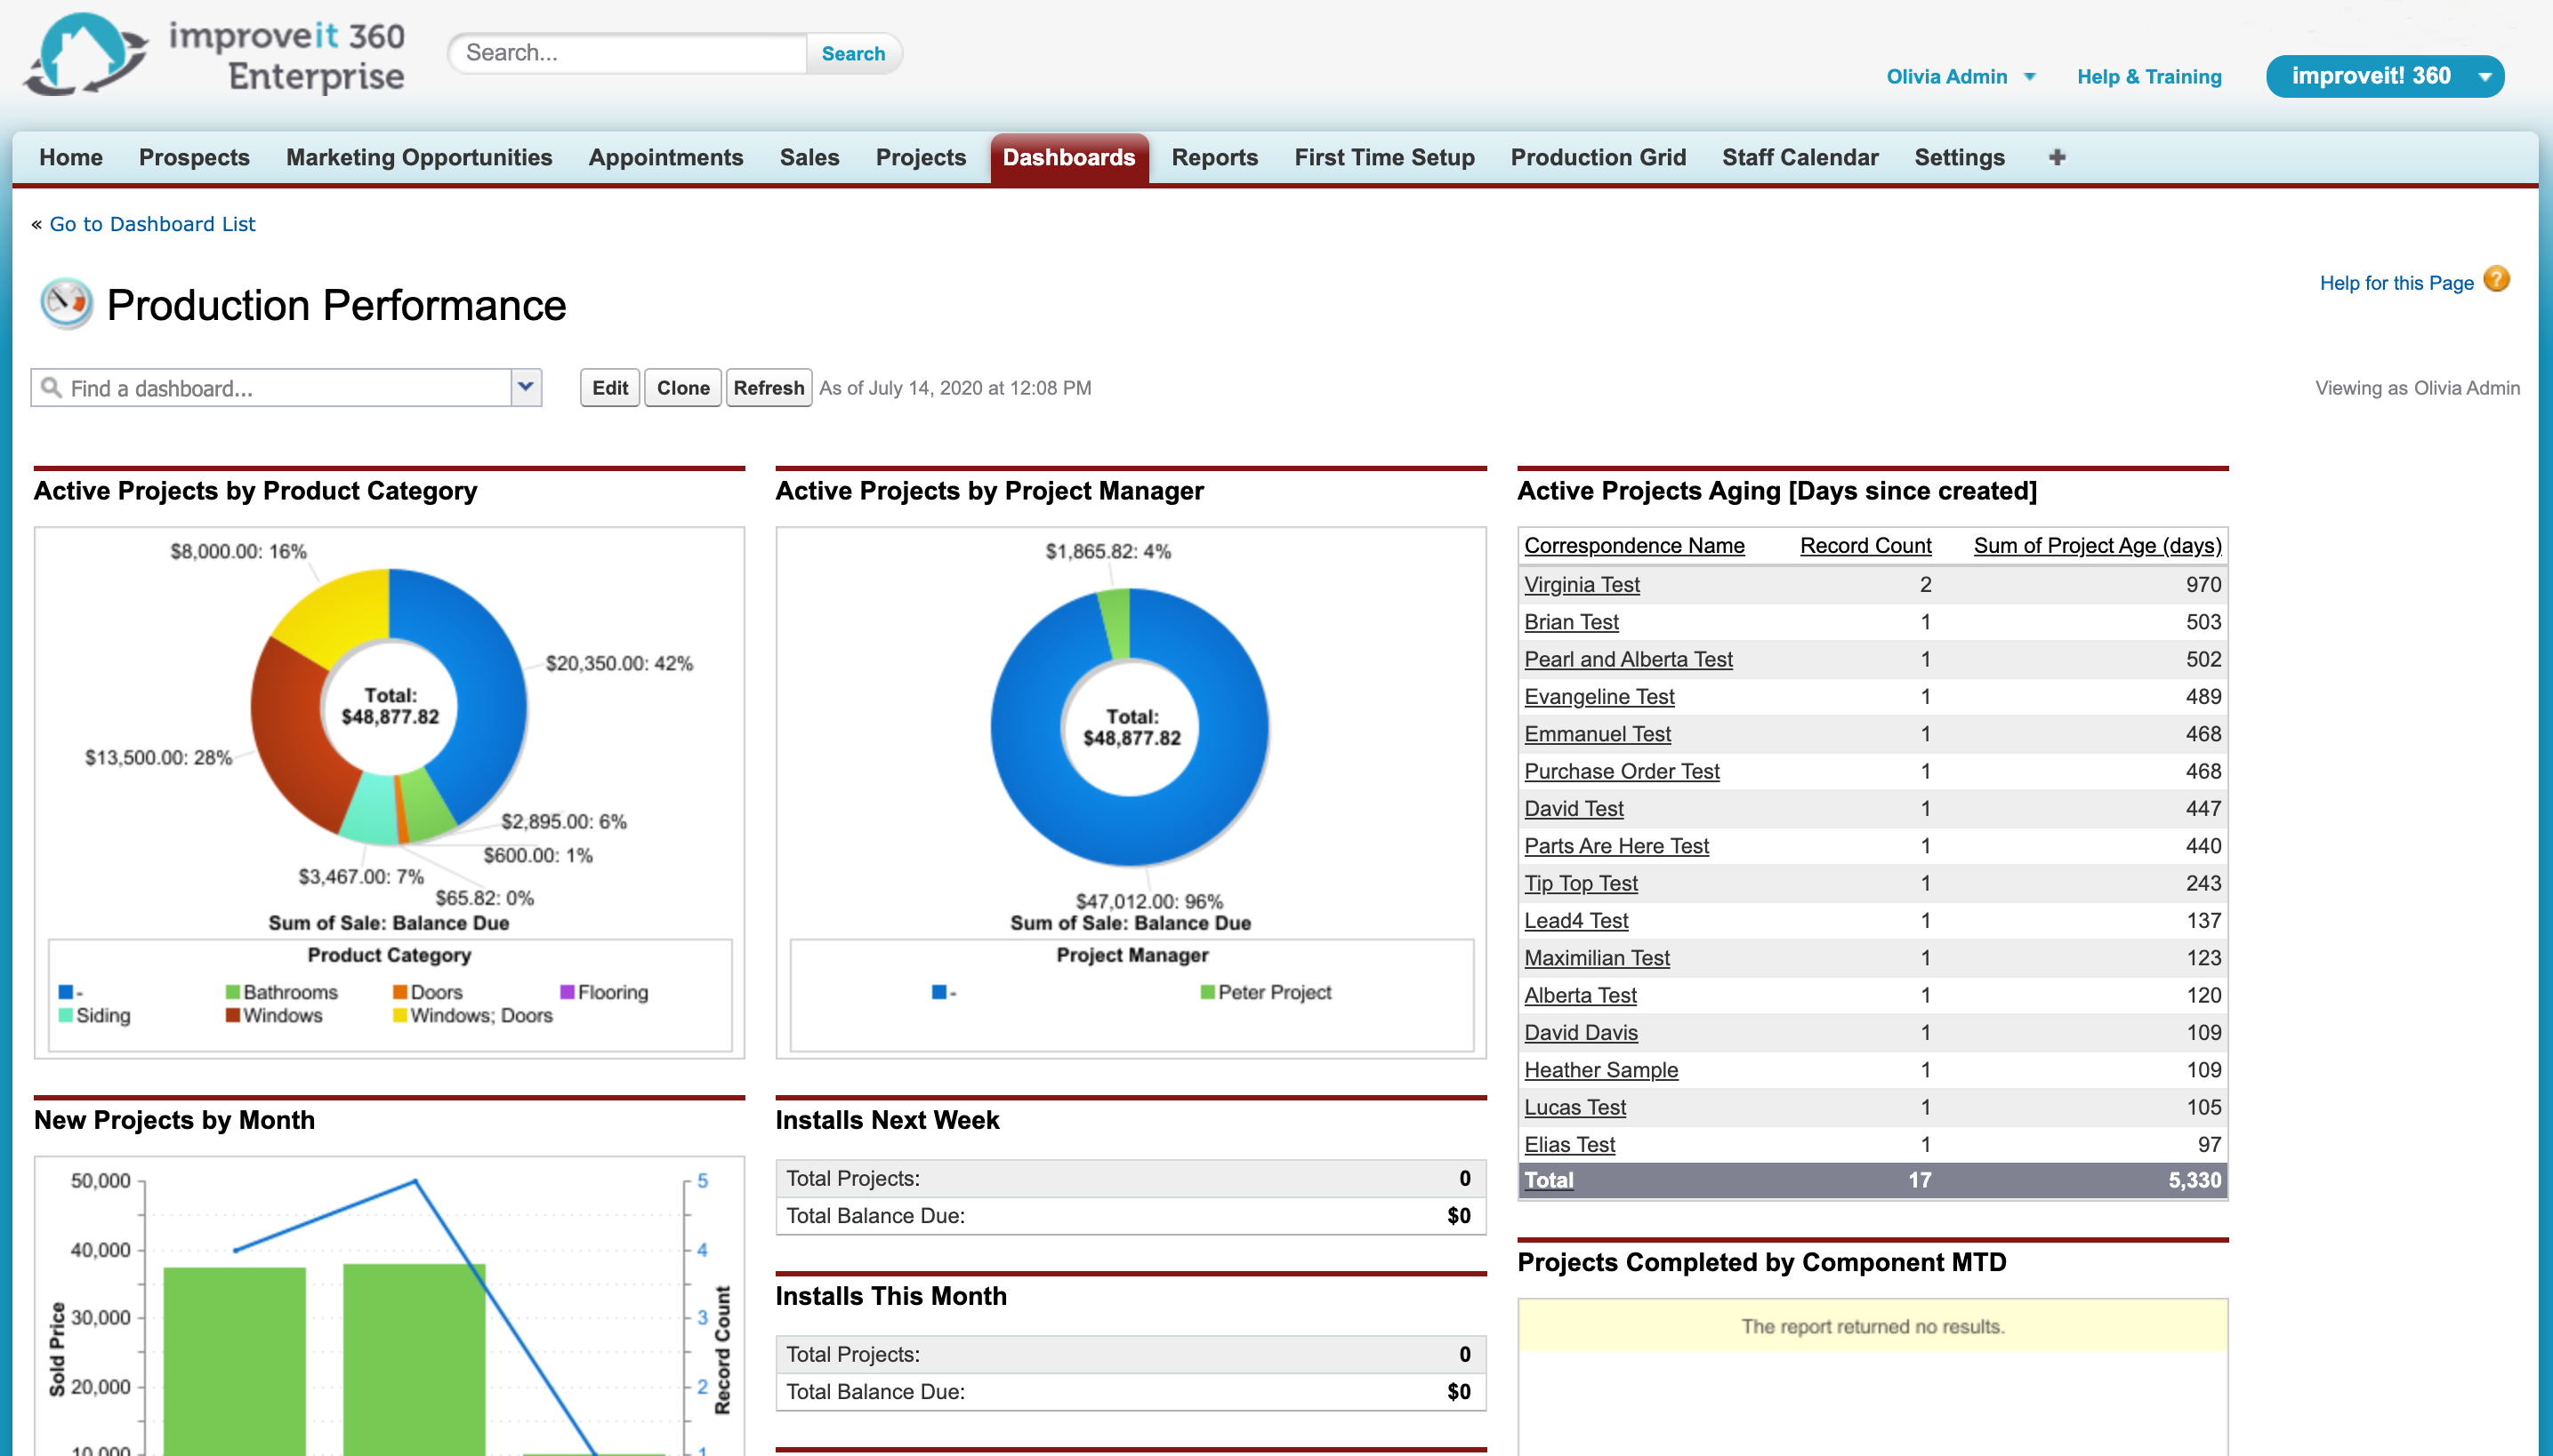The height and width of the screenshot is (1456, 2553).
Task: Add a tab with the plus icon
Action: tap(2057, 157)
